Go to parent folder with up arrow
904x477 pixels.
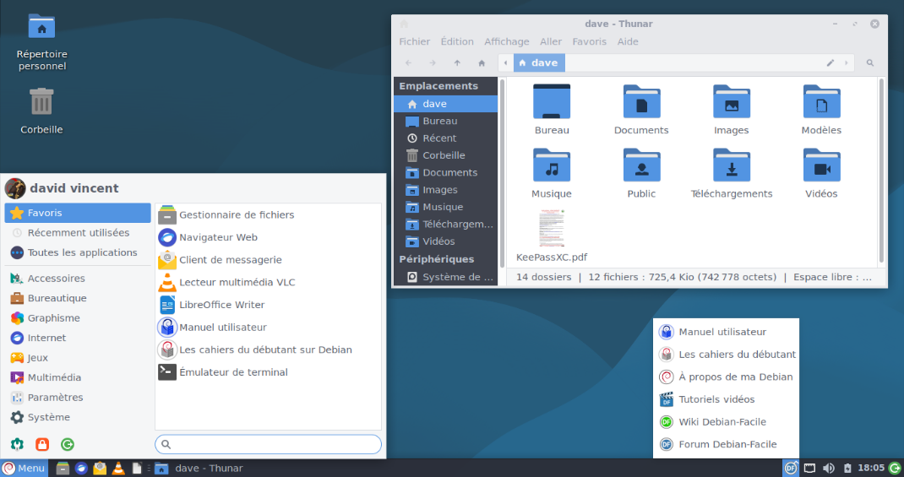click(x=457, y=62)
